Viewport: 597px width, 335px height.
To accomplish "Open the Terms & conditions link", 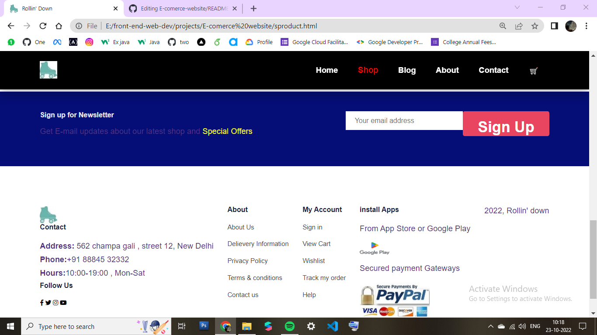I will coord(255,278).
